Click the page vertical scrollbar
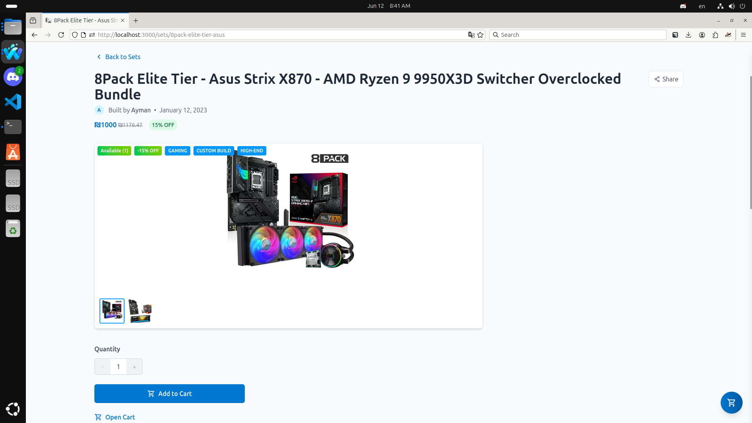Screen dimensions: 752x423 750,143
